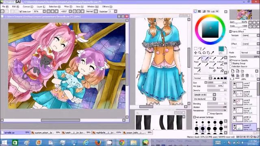Select the lasso selection tool
The height and width of the screenshot is (146, 260).
tap(200, 49)
